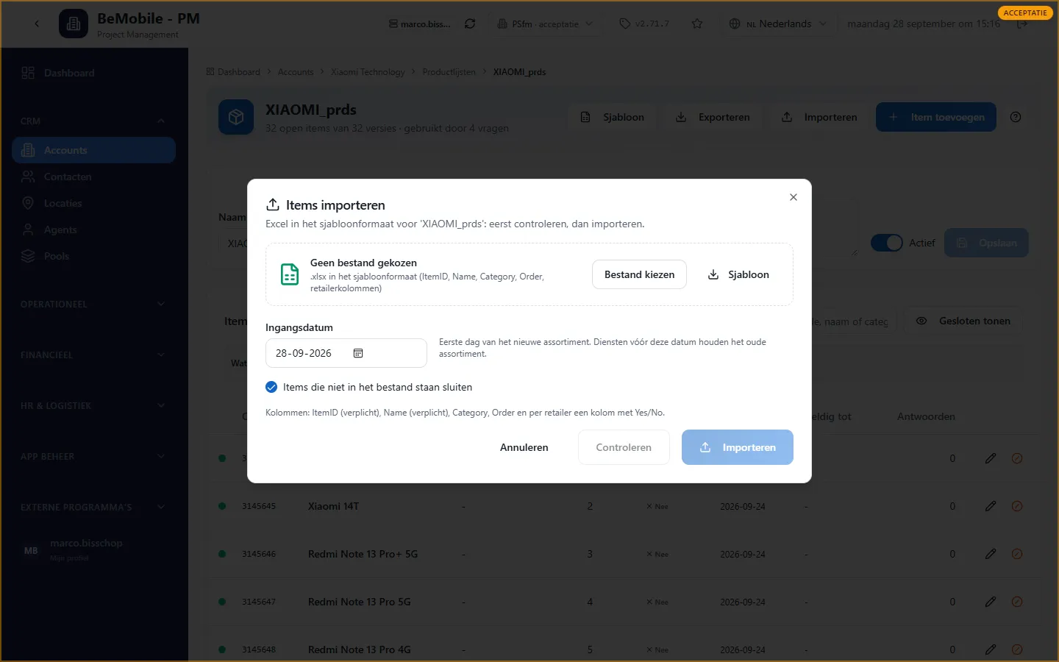Close the Redmi Note 13 Pro 5G item
Image resolution: width=1059 pixels, height=662 pixels.
(x=1017, y=602)
